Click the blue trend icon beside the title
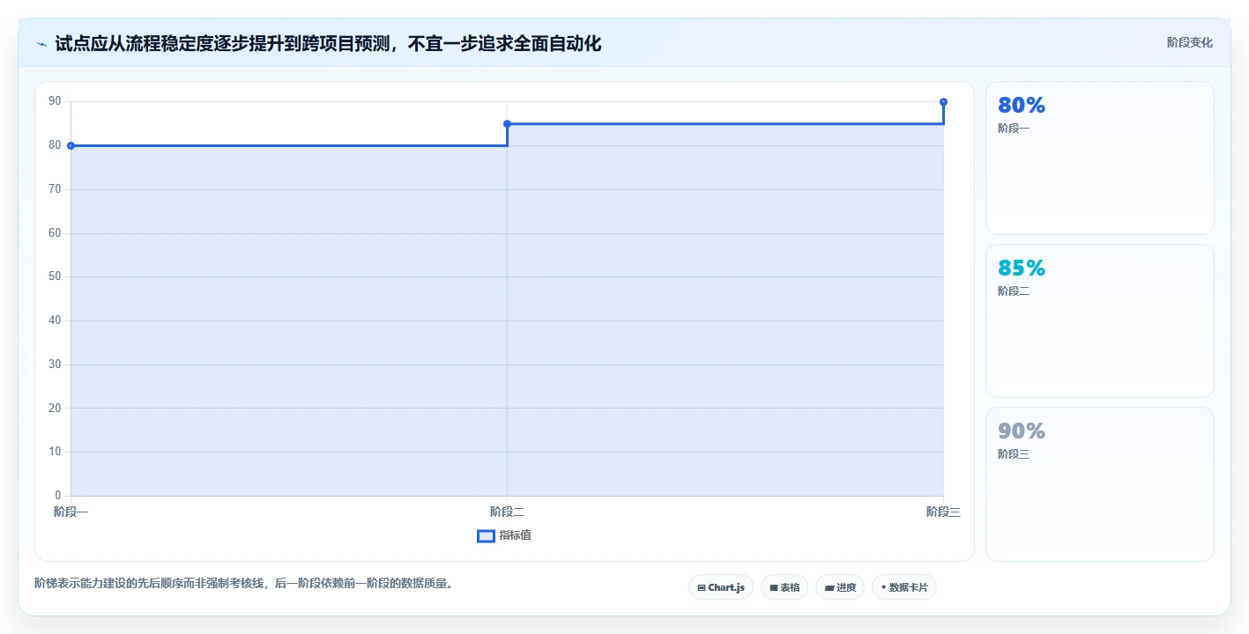The image size is (1249, 634). pos(41,43)
